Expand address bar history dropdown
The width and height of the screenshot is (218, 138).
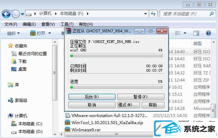coord(145,14)
